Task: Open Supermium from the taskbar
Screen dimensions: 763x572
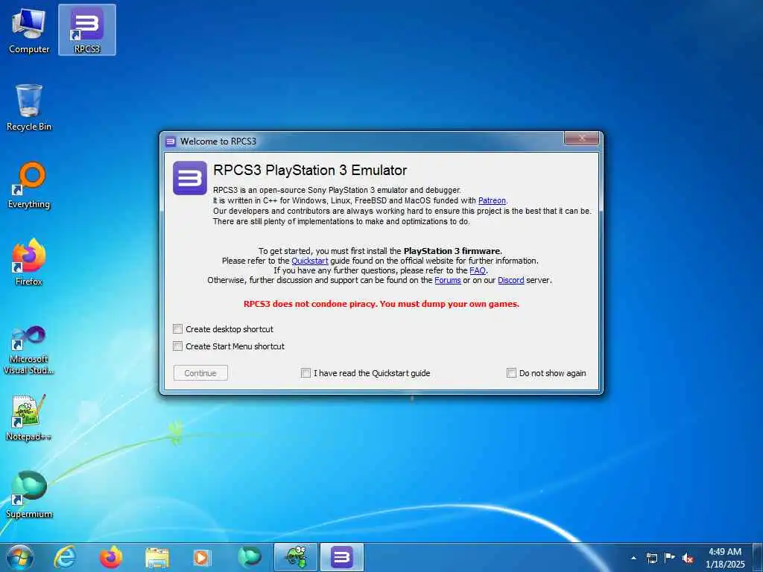Action: pyautogui.click(x=249, y=557)
